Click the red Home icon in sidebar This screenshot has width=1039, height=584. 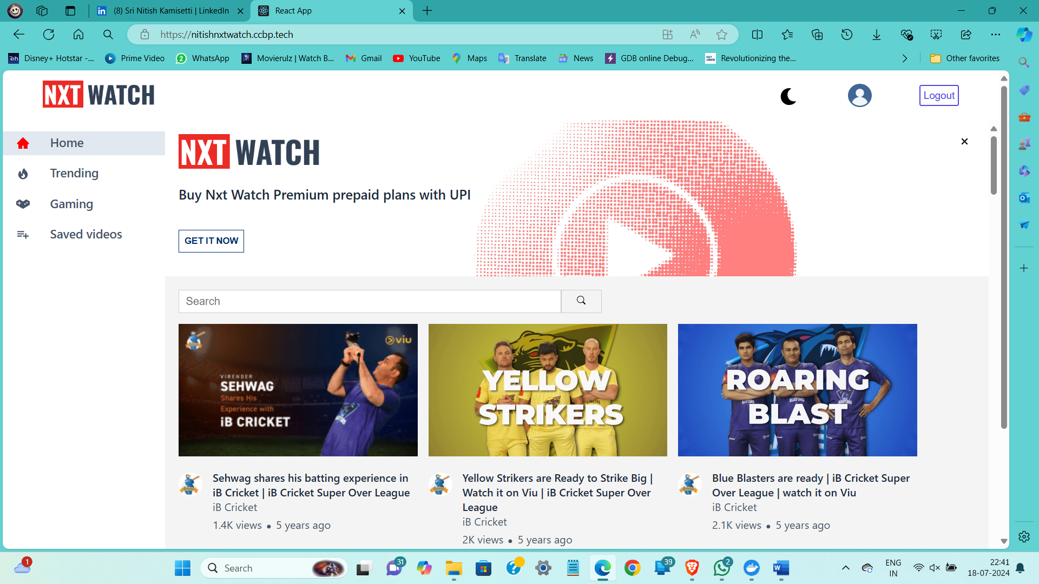23,143
